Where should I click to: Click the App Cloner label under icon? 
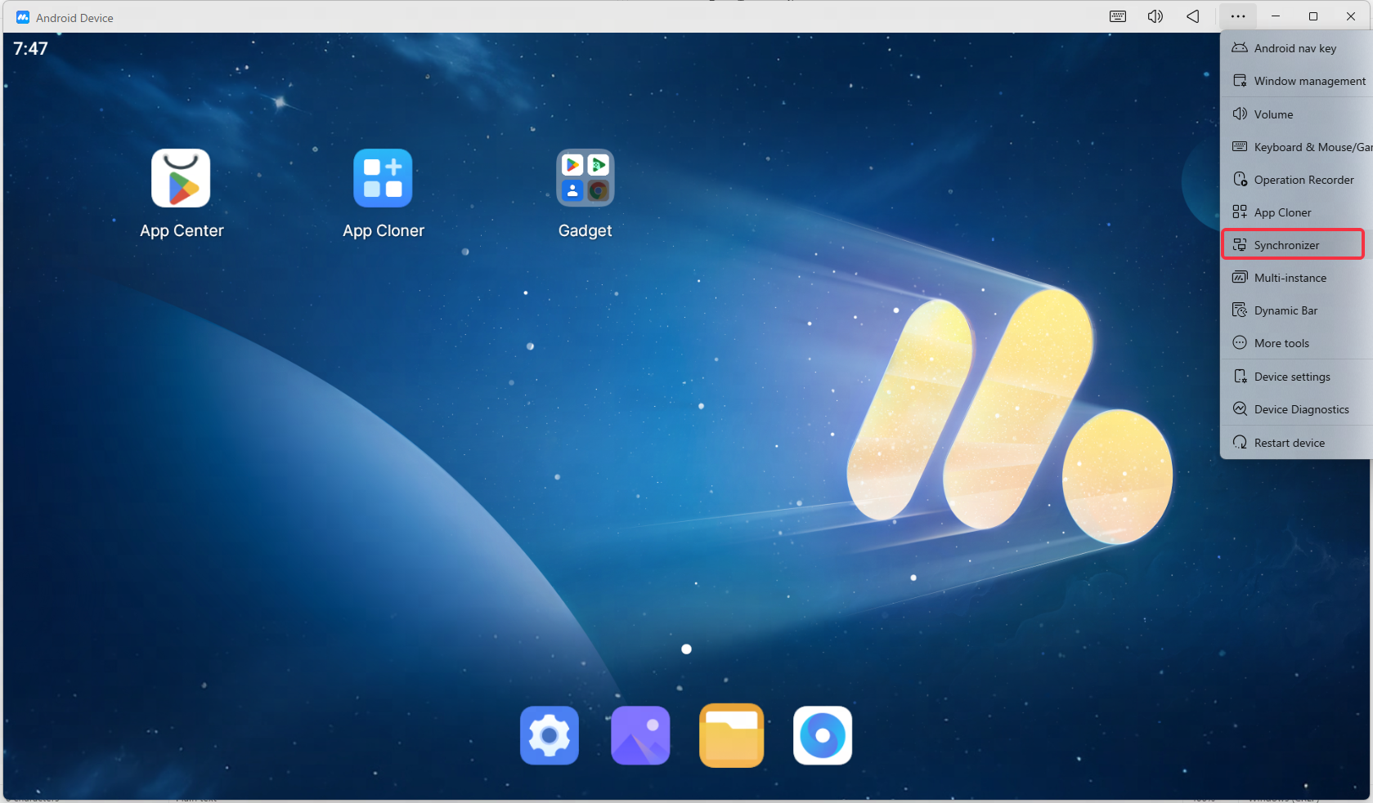coord(384,231)
